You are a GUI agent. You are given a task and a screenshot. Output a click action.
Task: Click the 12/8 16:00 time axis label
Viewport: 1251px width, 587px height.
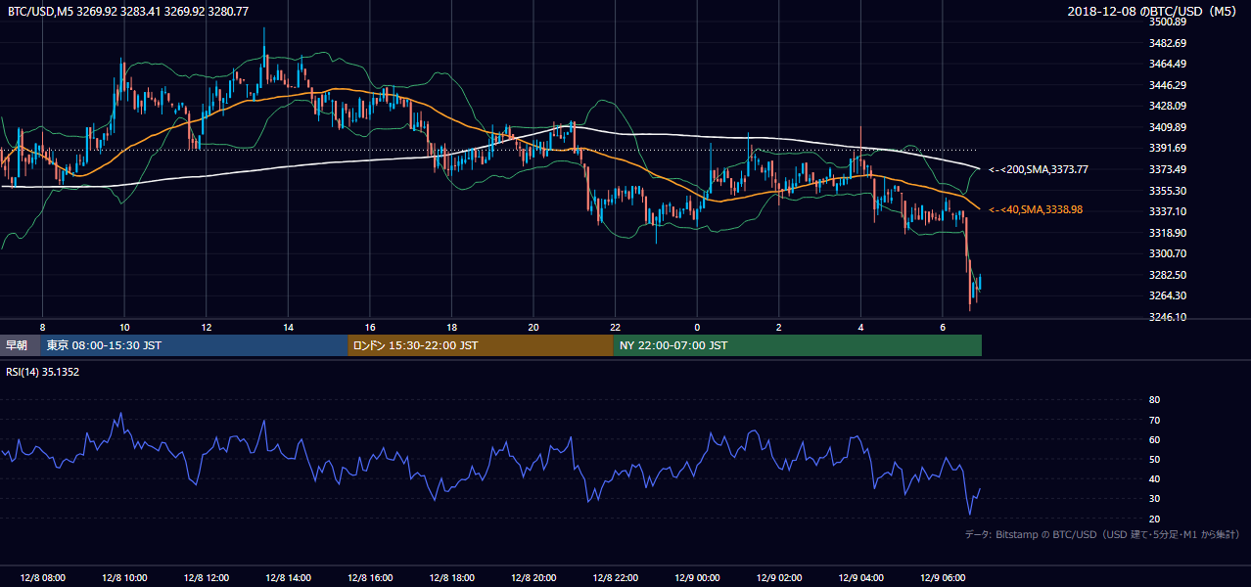(x=369, y=578)
